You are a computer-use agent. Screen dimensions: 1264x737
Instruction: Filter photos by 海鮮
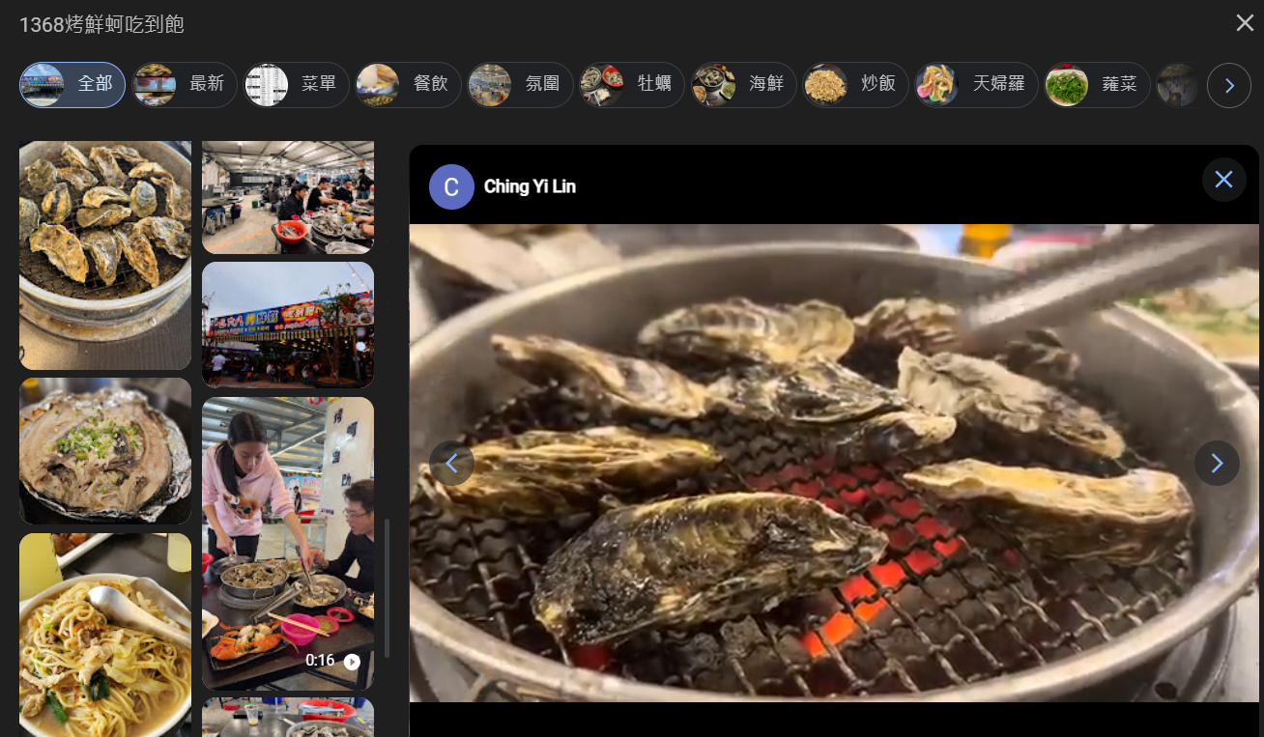pos(743,85)
